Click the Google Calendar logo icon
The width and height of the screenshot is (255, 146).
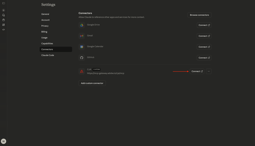pyautogui.click(x=82, y=47)
